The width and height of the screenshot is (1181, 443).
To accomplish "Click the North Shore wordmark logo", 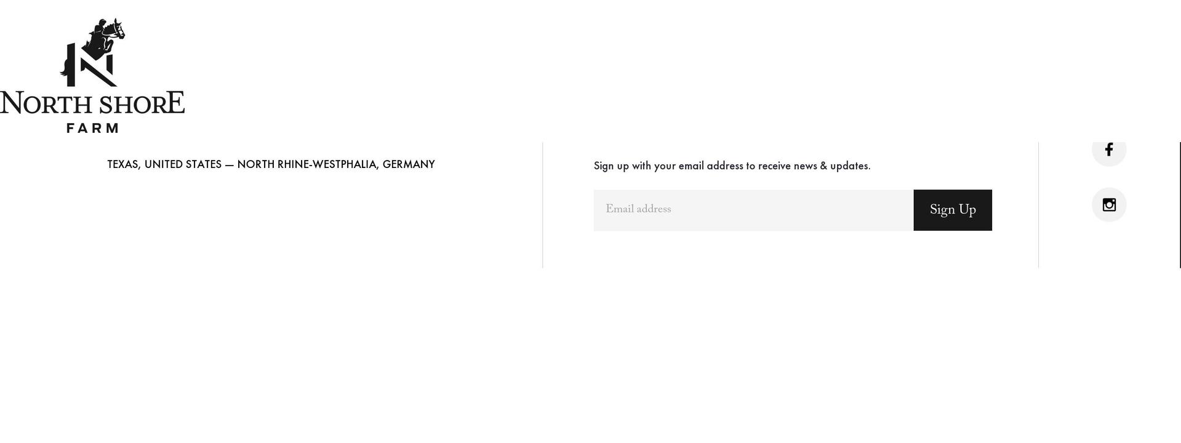I will tap(92, 103).
